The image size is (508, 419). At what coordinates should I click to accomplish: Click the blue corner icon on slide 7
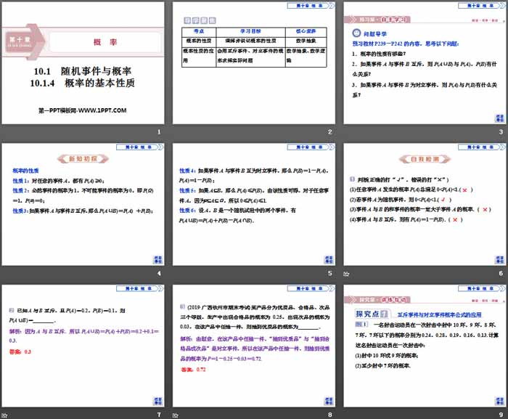tap(157, 401)
